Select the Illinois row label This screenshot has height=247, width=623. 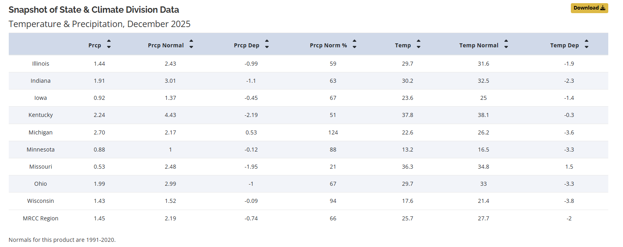tap(41, 64)
